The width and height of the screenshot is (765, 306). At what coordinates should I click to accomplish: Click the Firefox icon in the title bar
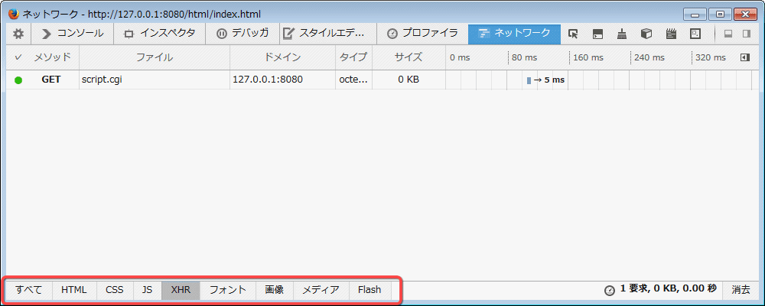[14, 15]
